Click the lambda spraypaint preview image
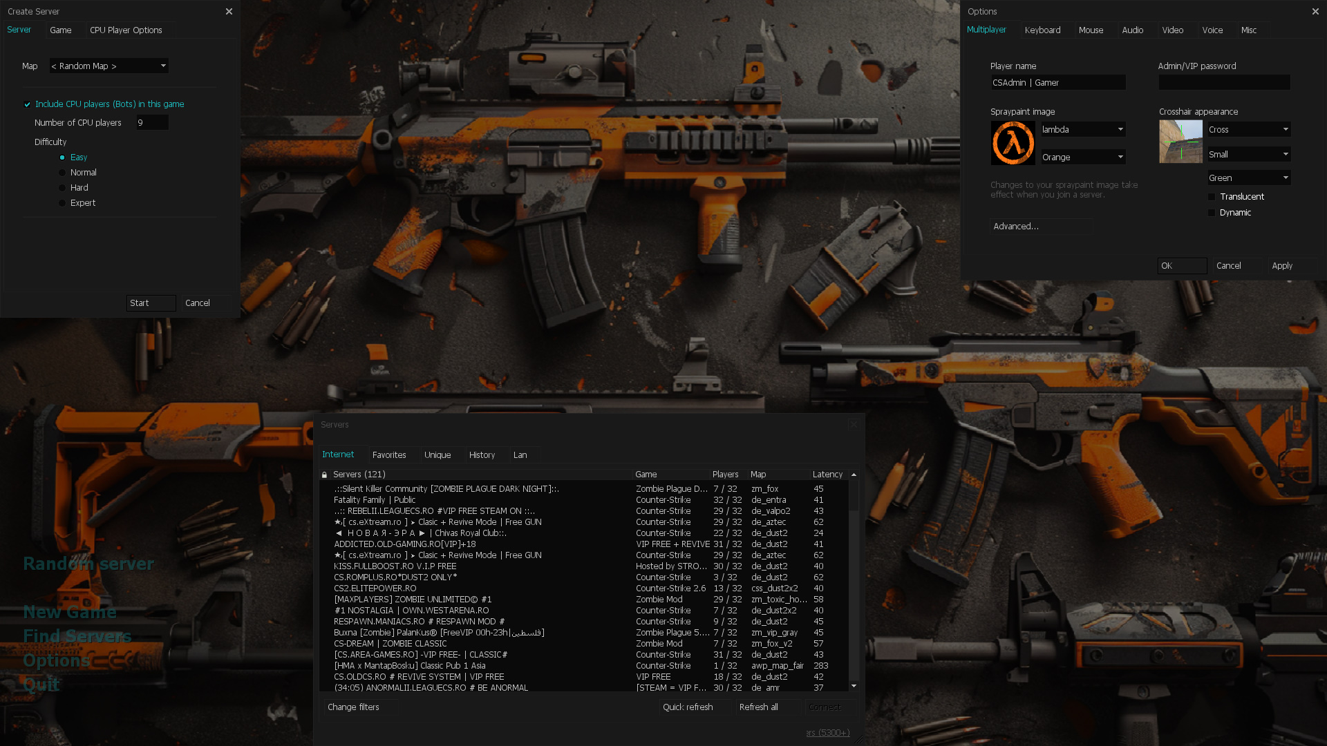Image resolution: width=1327 pixels, height=746 pixels. coord(1013,143)
